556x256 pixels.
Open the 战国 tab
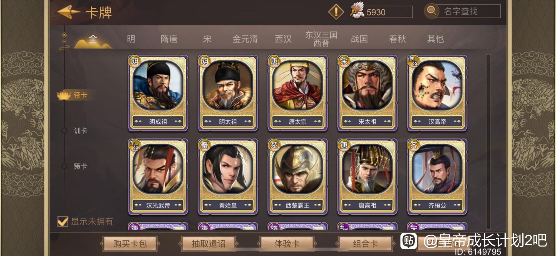359,39
